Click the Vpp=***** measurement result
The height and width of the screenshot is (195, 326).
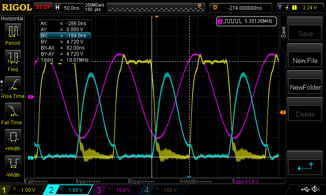click(103, 181)
